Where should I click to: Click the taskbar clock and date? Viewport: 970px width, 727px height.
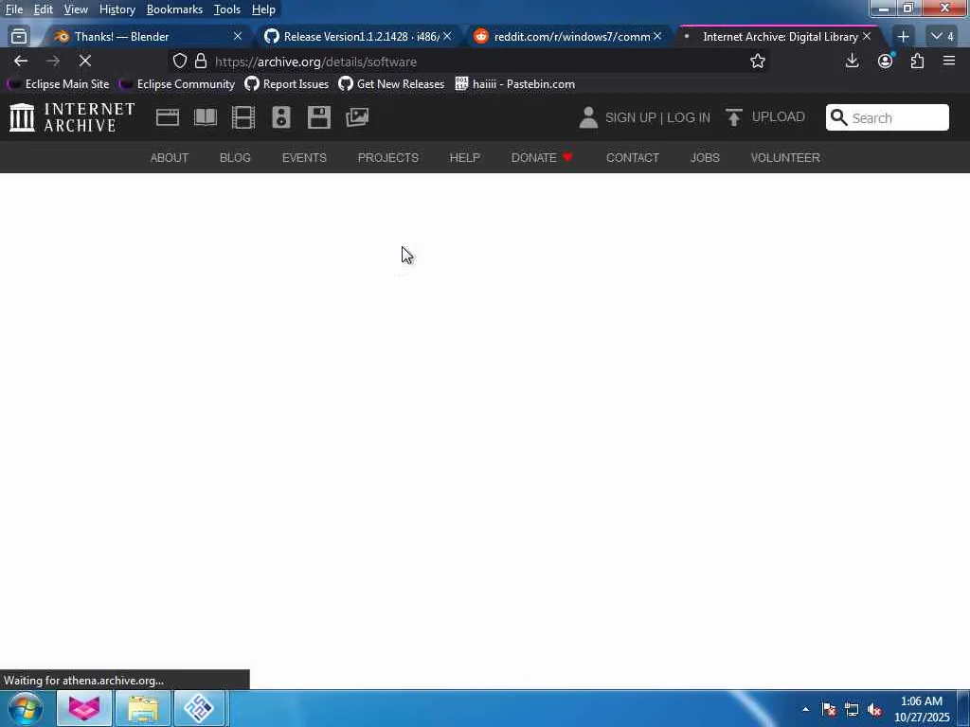click(922, 709)
